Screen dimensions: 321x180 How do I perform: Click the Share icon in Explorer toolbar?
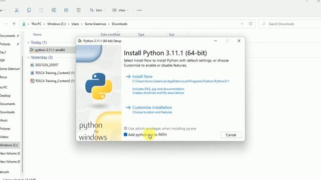click(x=66, y=10)
